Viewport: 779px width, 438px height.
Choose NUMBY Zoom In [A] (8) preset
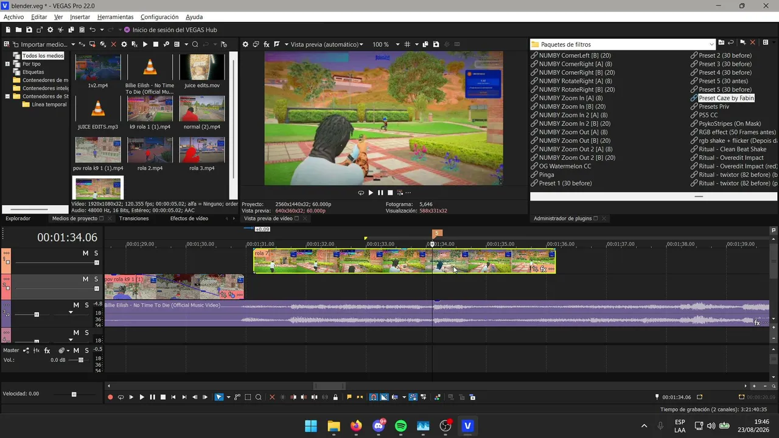pyautogui.click(x=571, y=98)
